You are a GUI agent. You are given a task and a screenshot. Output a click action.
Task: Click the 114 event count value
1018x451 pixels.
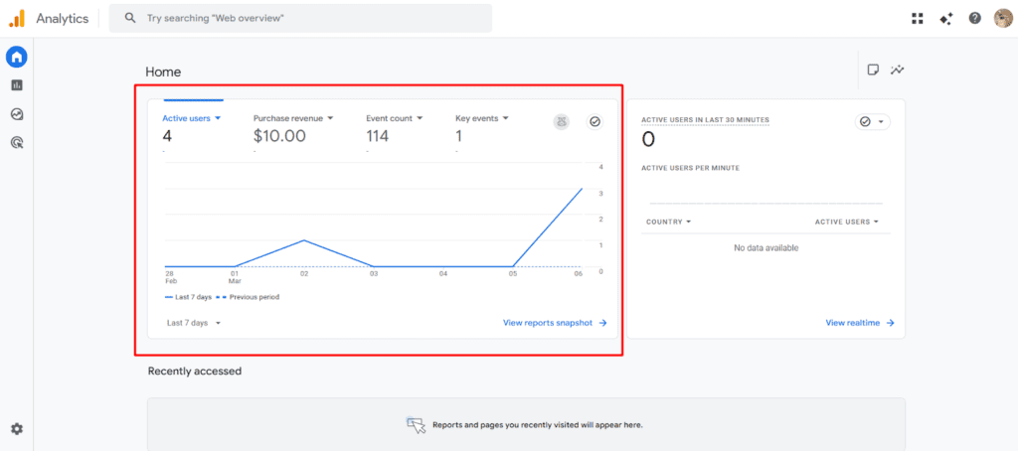pos(377,136)
